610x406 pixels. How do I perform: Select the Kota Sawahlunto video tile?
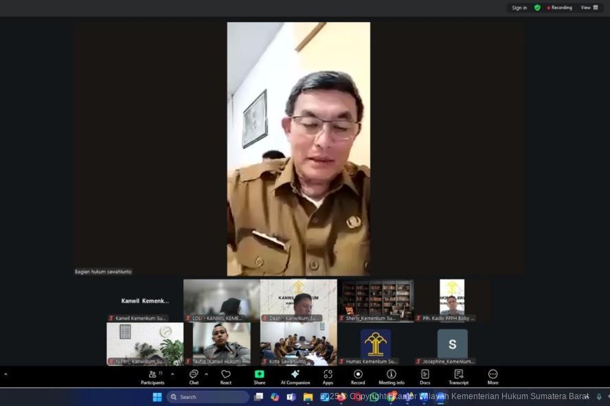(x=298, y=343)
